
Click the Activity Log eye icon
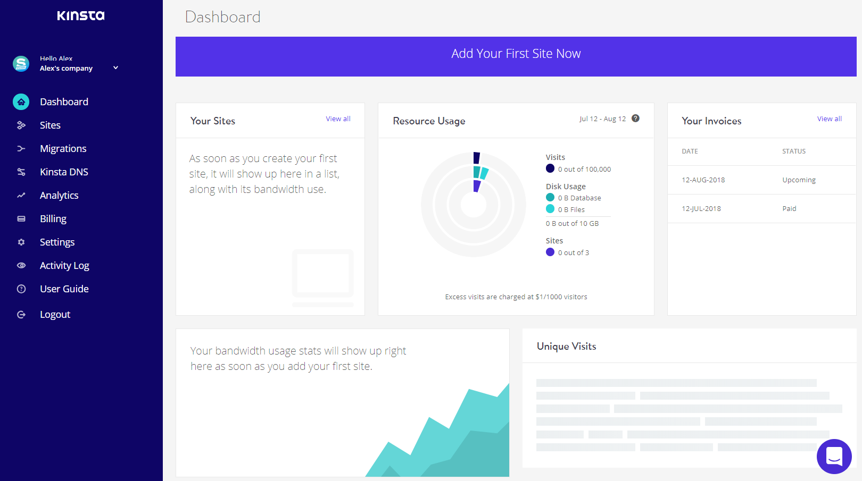pyautogui.click(x=21, y=266)
